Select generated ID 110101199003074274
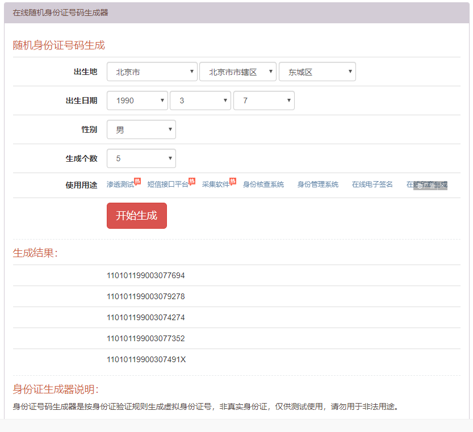 click(146, 318)
